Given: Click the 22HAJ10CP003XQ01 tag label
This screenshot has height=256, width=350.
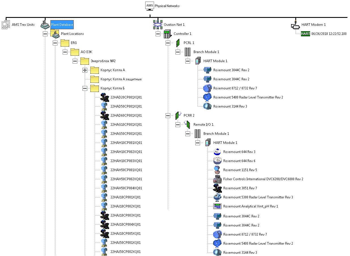Looking at the screenshot, I should pyautogui.click(x=126, y=215).
